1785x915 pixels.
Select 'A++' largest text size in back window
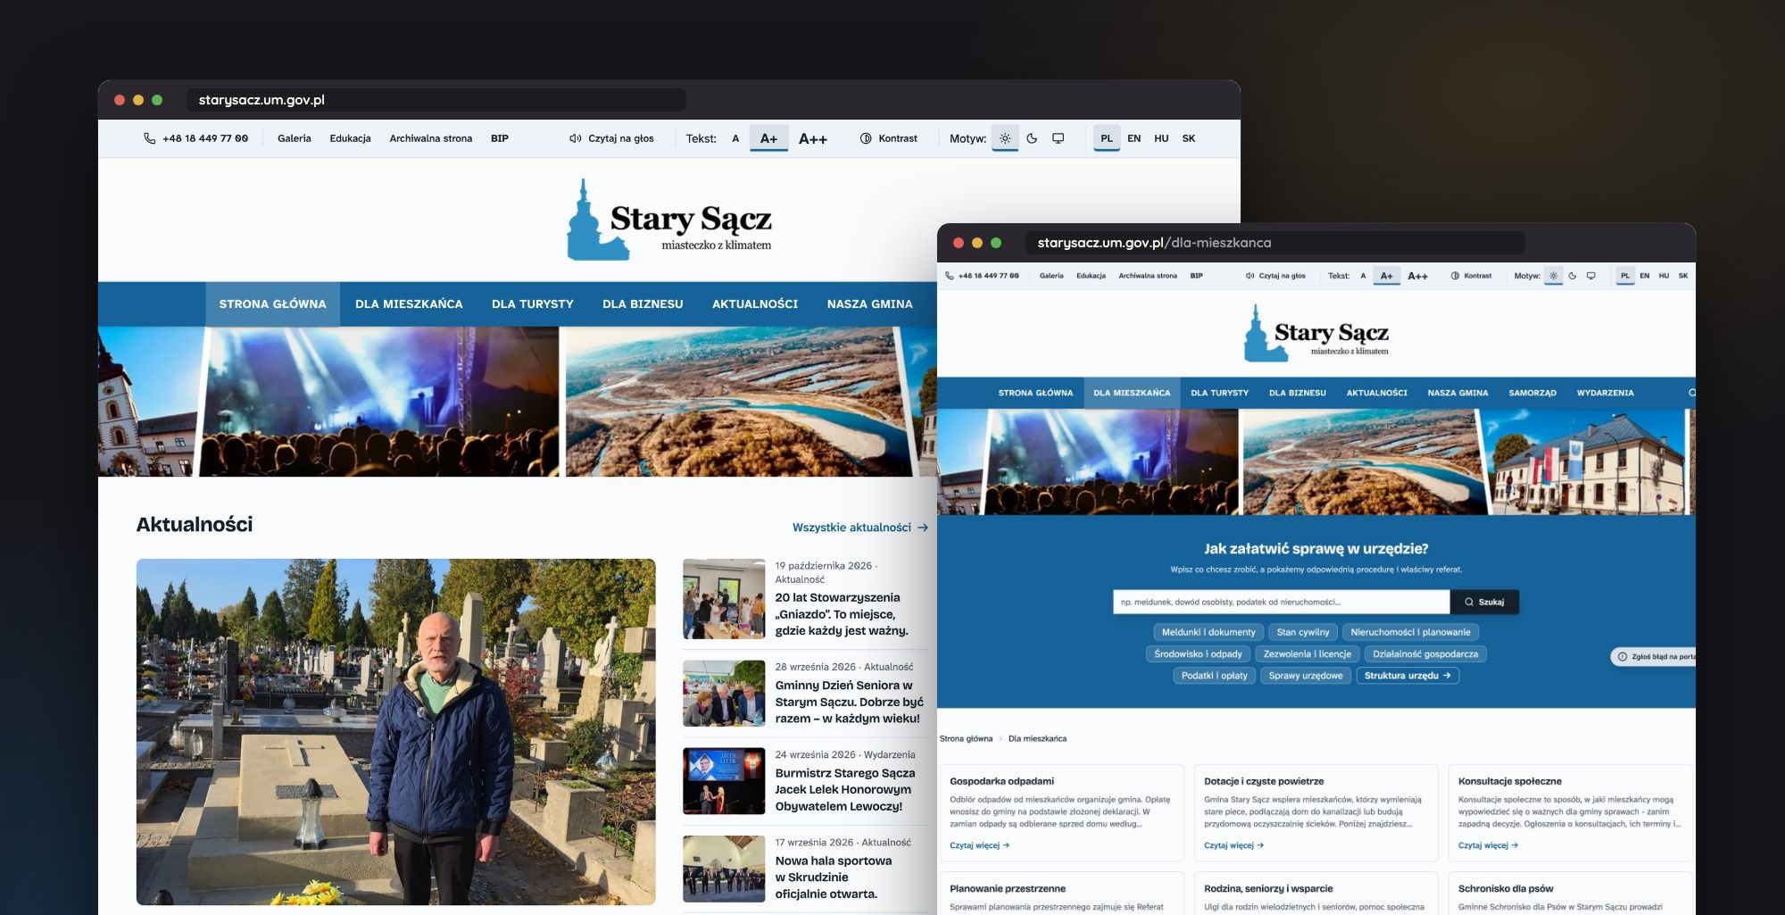point(812,138)
